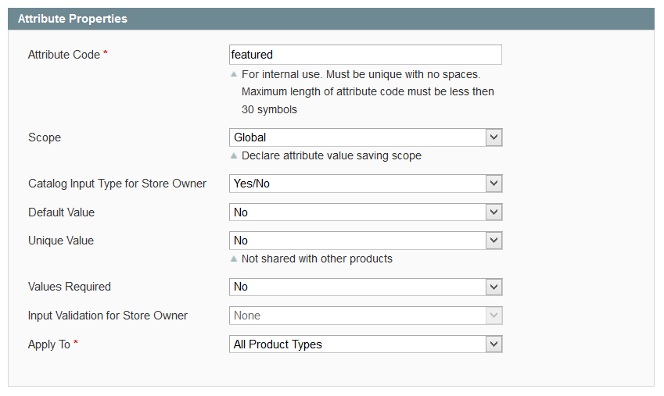
Task: Click into the Attribute Code text field
Action: click(365, 55)
